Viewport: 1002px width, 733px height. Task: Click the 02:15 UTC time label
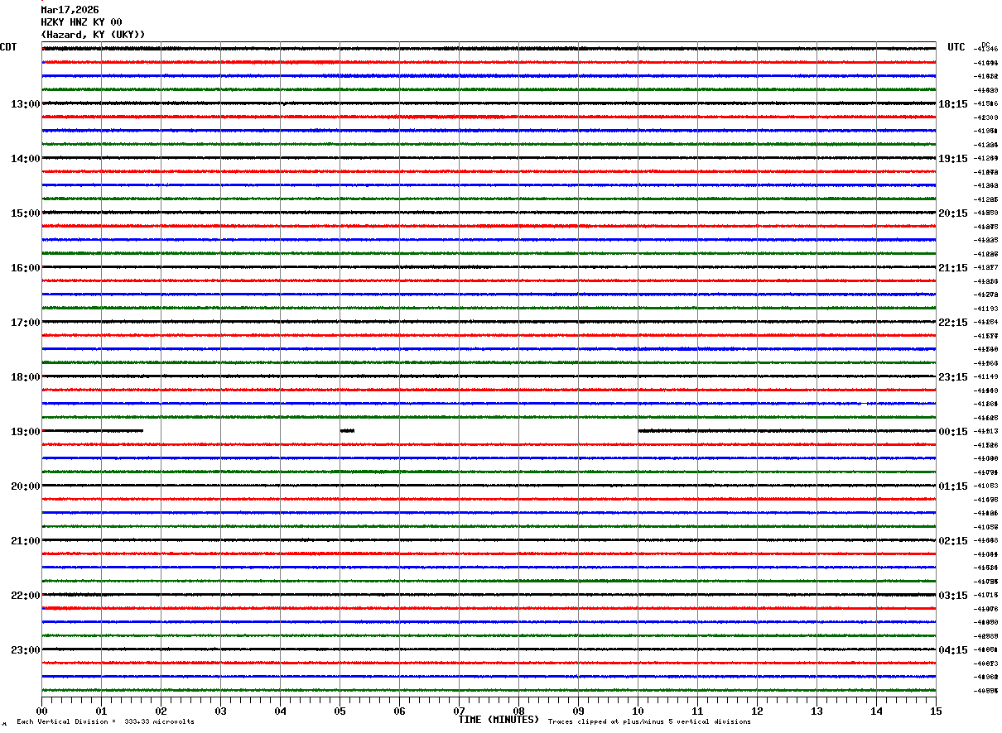(x=953, y=541)
